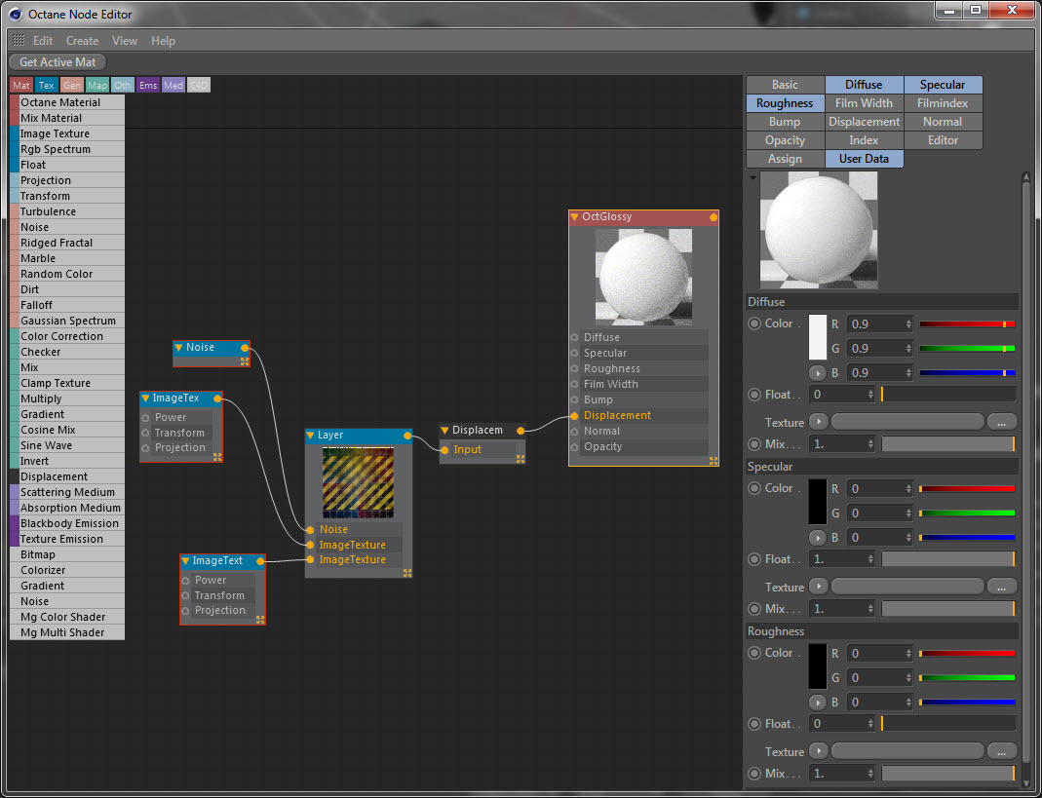Screen dimensions: 1042x798
Task: Click the Input port on Displacem node
Action: click(x=444, y=450)
